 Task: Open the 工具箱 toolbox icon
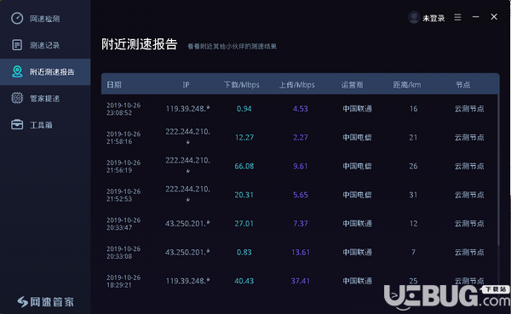pos(17,124)
